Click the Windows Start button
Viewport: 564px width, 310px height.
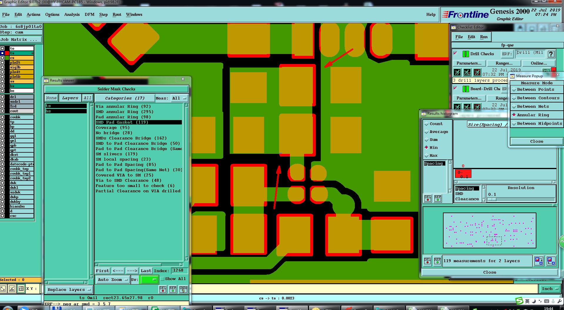[x=8, y=308]
